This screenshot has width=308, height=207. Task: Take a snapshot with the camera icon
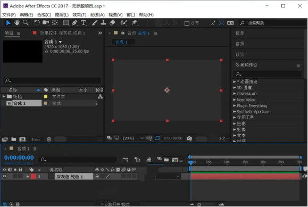coord(189,138)
